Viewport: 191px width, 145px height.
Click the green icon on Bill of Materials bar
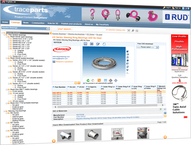(x=161, y=109)
